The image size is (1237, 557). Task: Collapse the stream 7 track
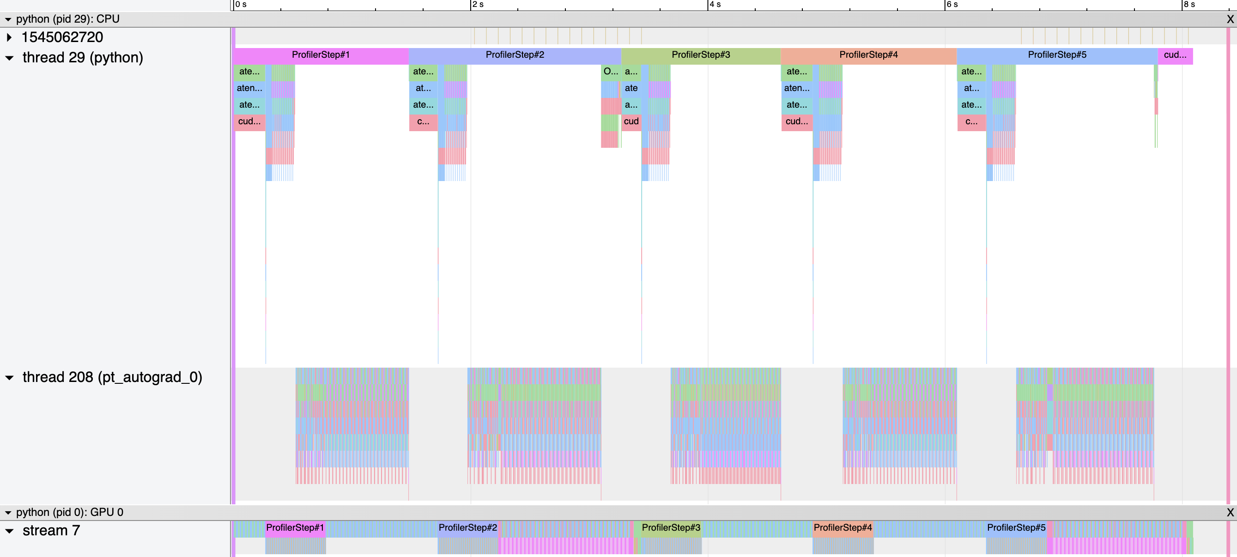click(x=9, y=531)
